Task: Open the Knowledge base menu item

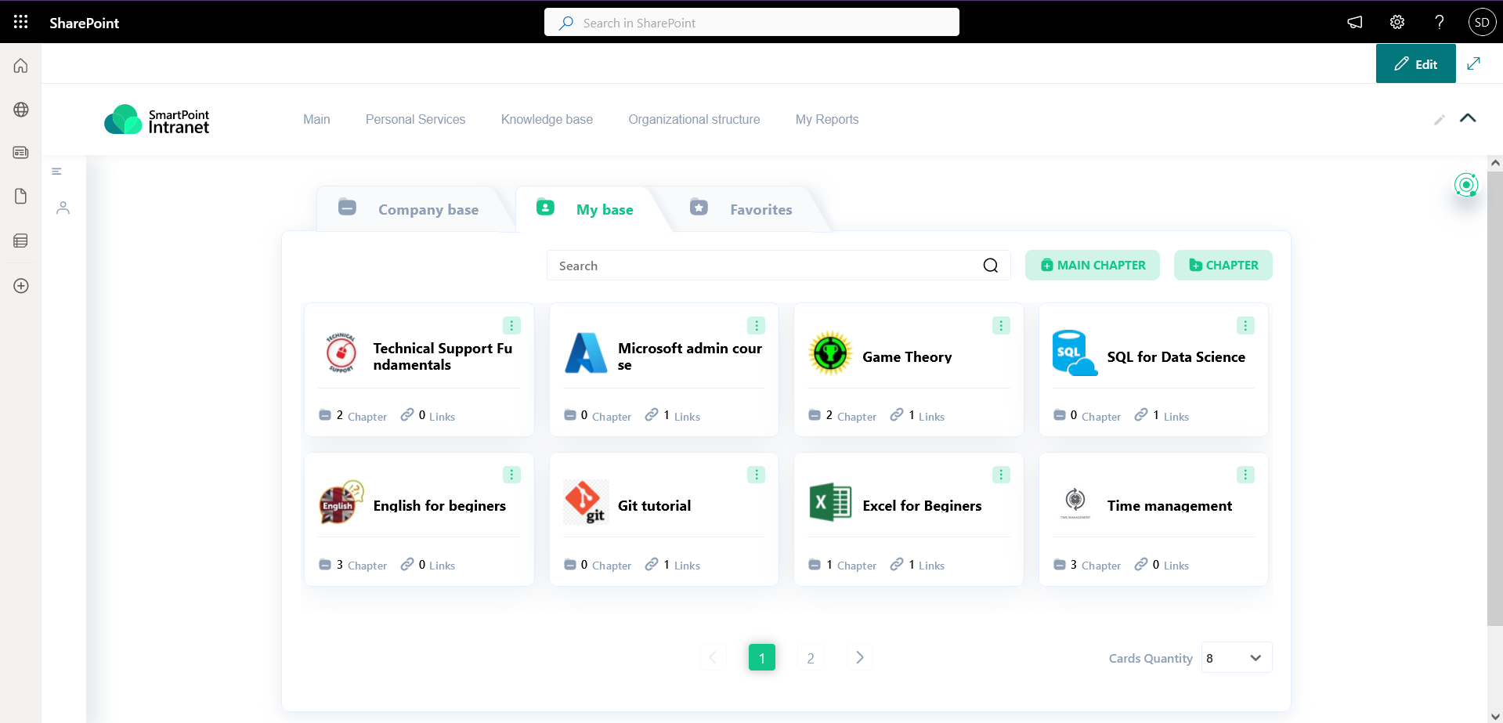Action: [547, 119]
